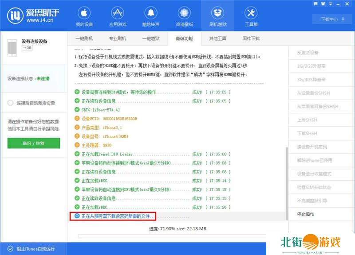Click the log panel vertical scrollbar
The image size is (355, 255).
(286, 177)
